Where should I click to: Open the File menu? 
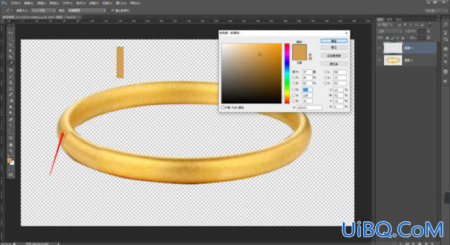click(15, 3)
